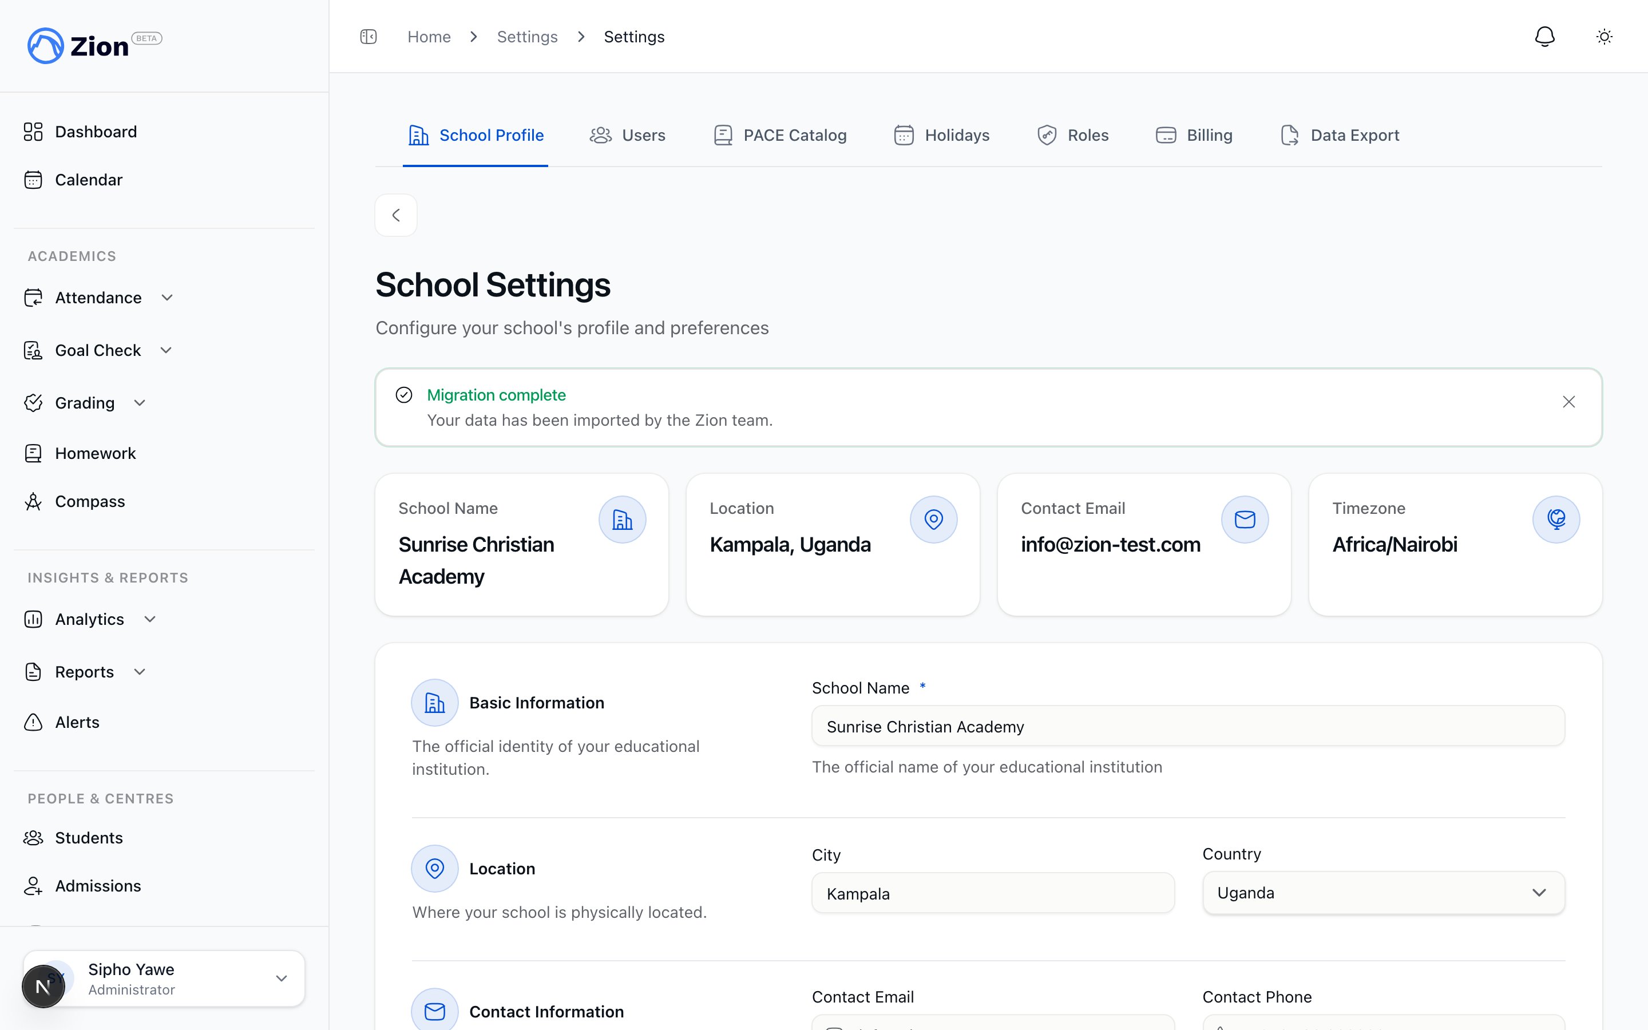The width and height of the screenshot is (1648, 1030).
Task: Click the School Name input field
Action: (x=1189, y=726)
